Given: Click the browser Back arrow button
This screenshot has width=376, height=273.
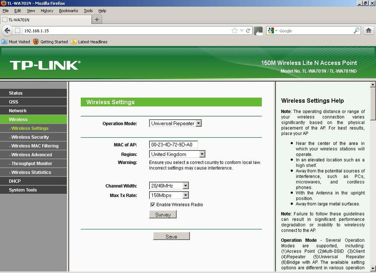Looking at the screenshot, I should (x=7, y=31).
